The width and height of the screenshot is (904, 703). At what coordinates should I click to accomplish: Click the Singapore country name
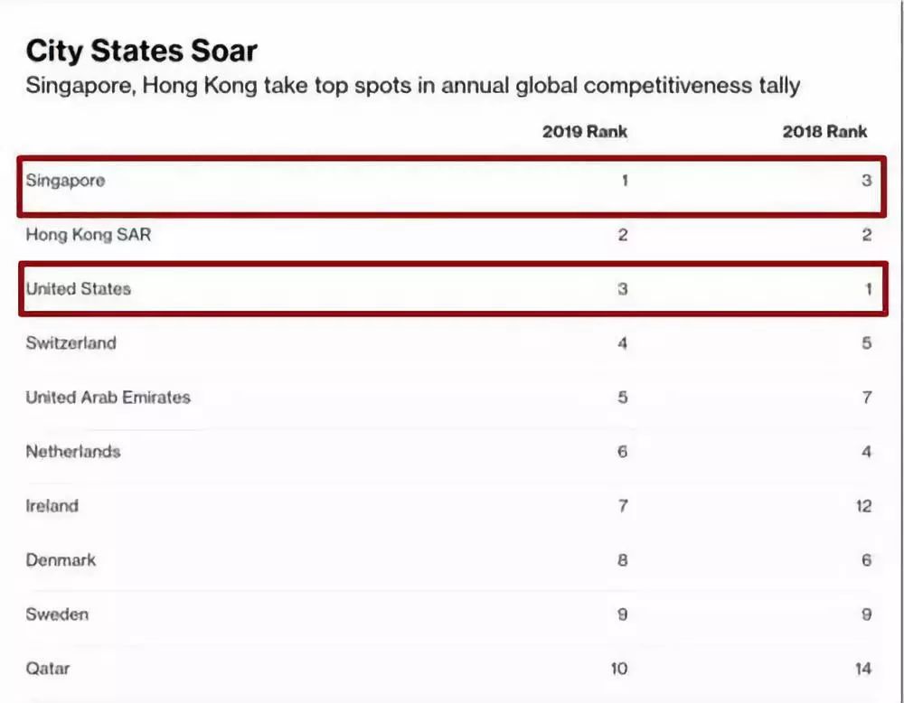[65, 181]
